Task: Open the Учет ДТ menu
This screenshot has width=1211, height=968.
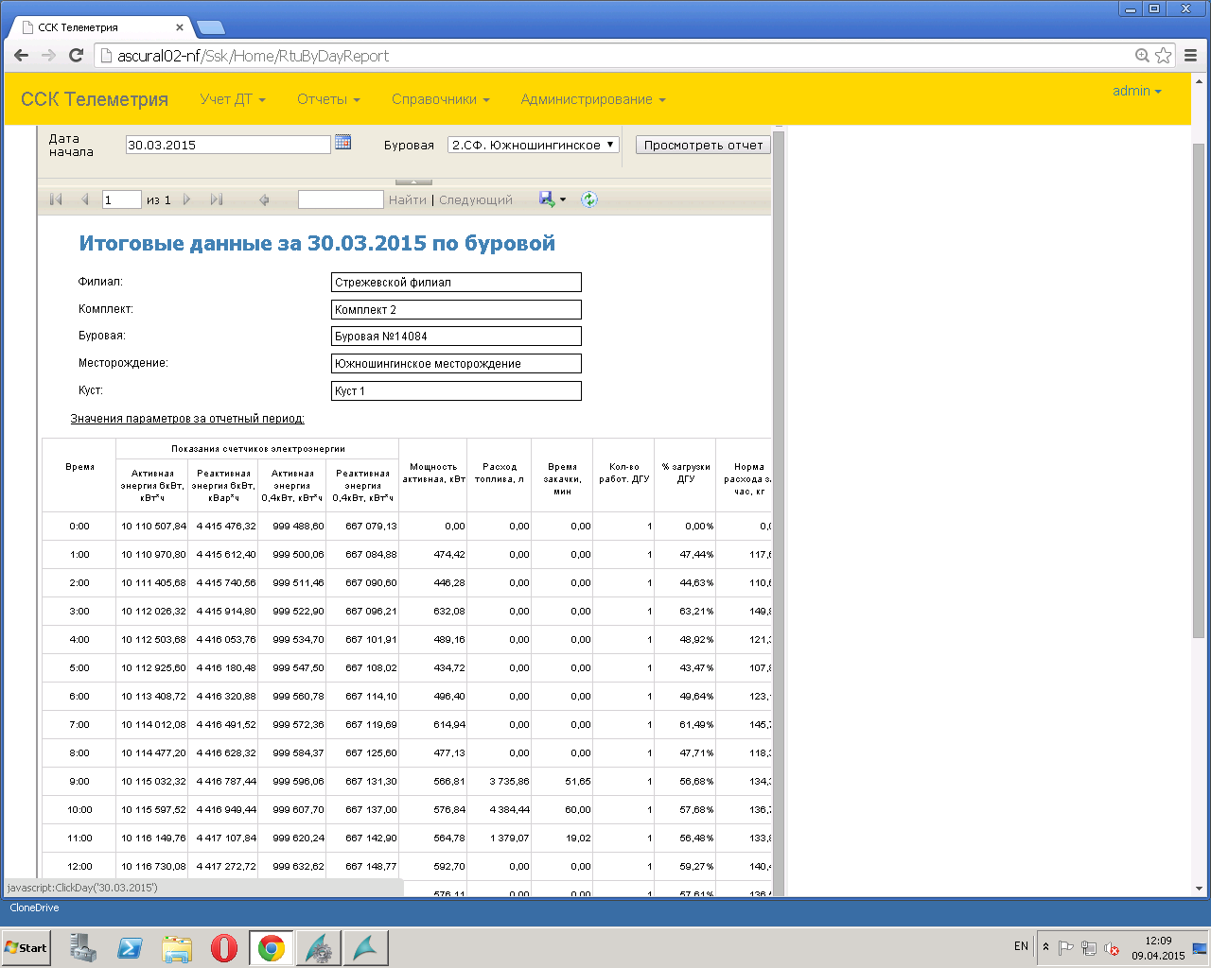Action: click(232, 99)
